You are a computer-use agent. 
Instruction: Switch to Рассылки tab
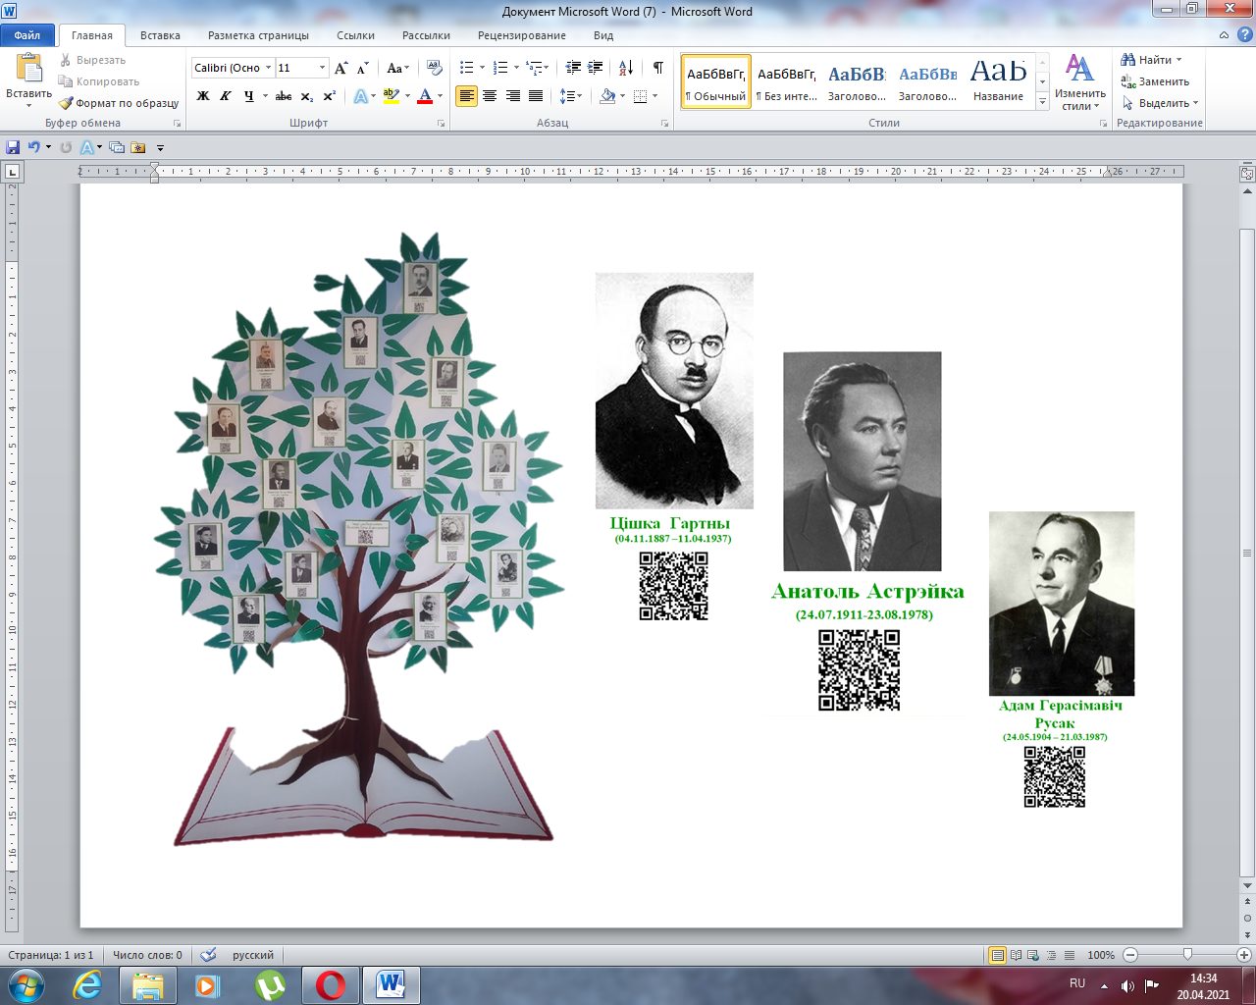pyautogui.click(x=426, y=35)
